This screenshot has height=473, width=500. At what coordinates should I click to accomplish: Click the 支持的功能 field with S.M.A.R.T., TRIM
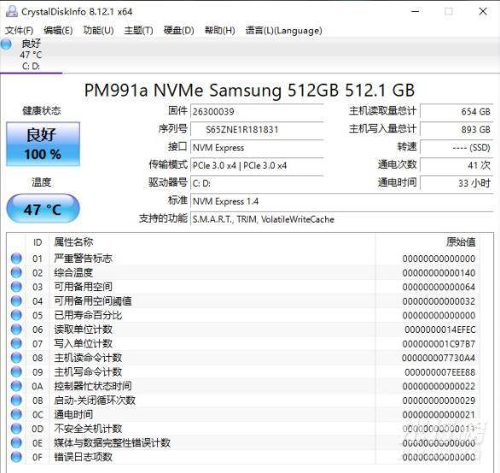coord(342,219)
